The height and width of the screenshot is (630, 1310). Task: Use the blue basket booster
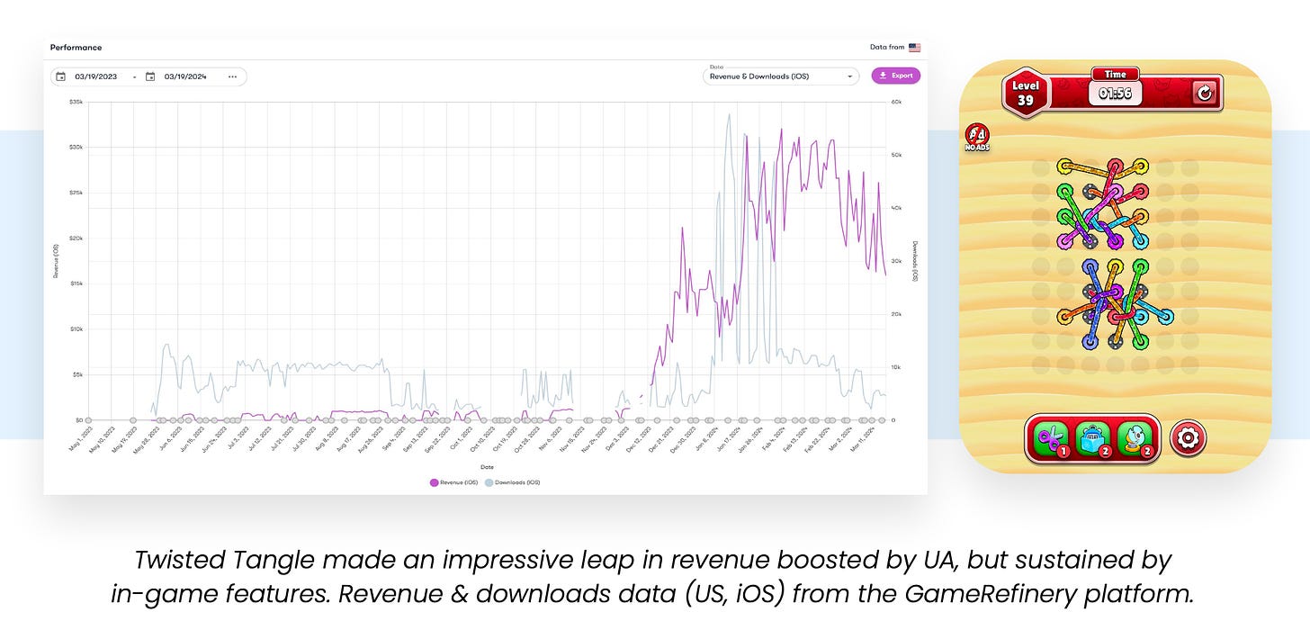coord(1092,439)
